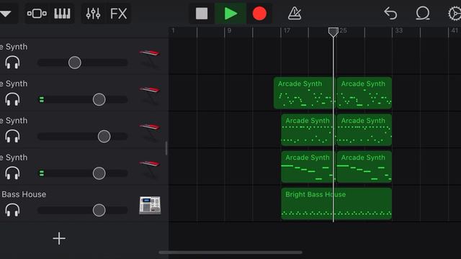Click the horizontal timeline scrollbar
The width and height of the screenshot is (461, 259).
click(230, 253)
